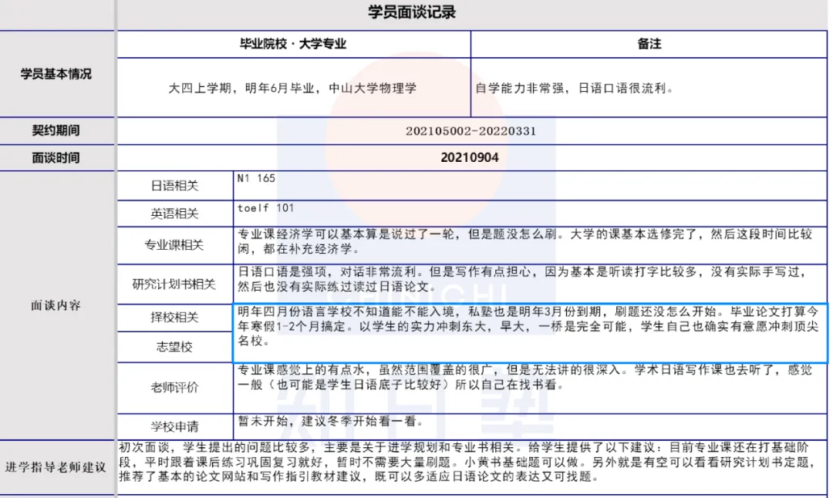Click the advice cell starting 初次面谈
This screenshot has height=498, width=833.
click(472, 467)
